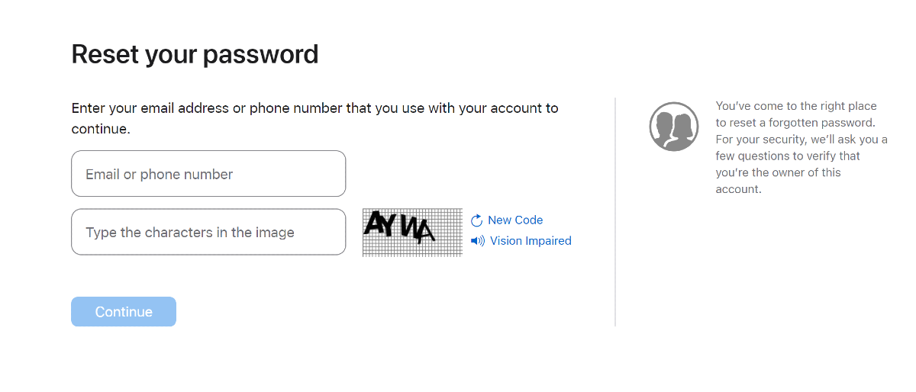Click the vertical divider beside the form
The width and height of the screenshot is (916, 392).
click(x=615, y=212)
